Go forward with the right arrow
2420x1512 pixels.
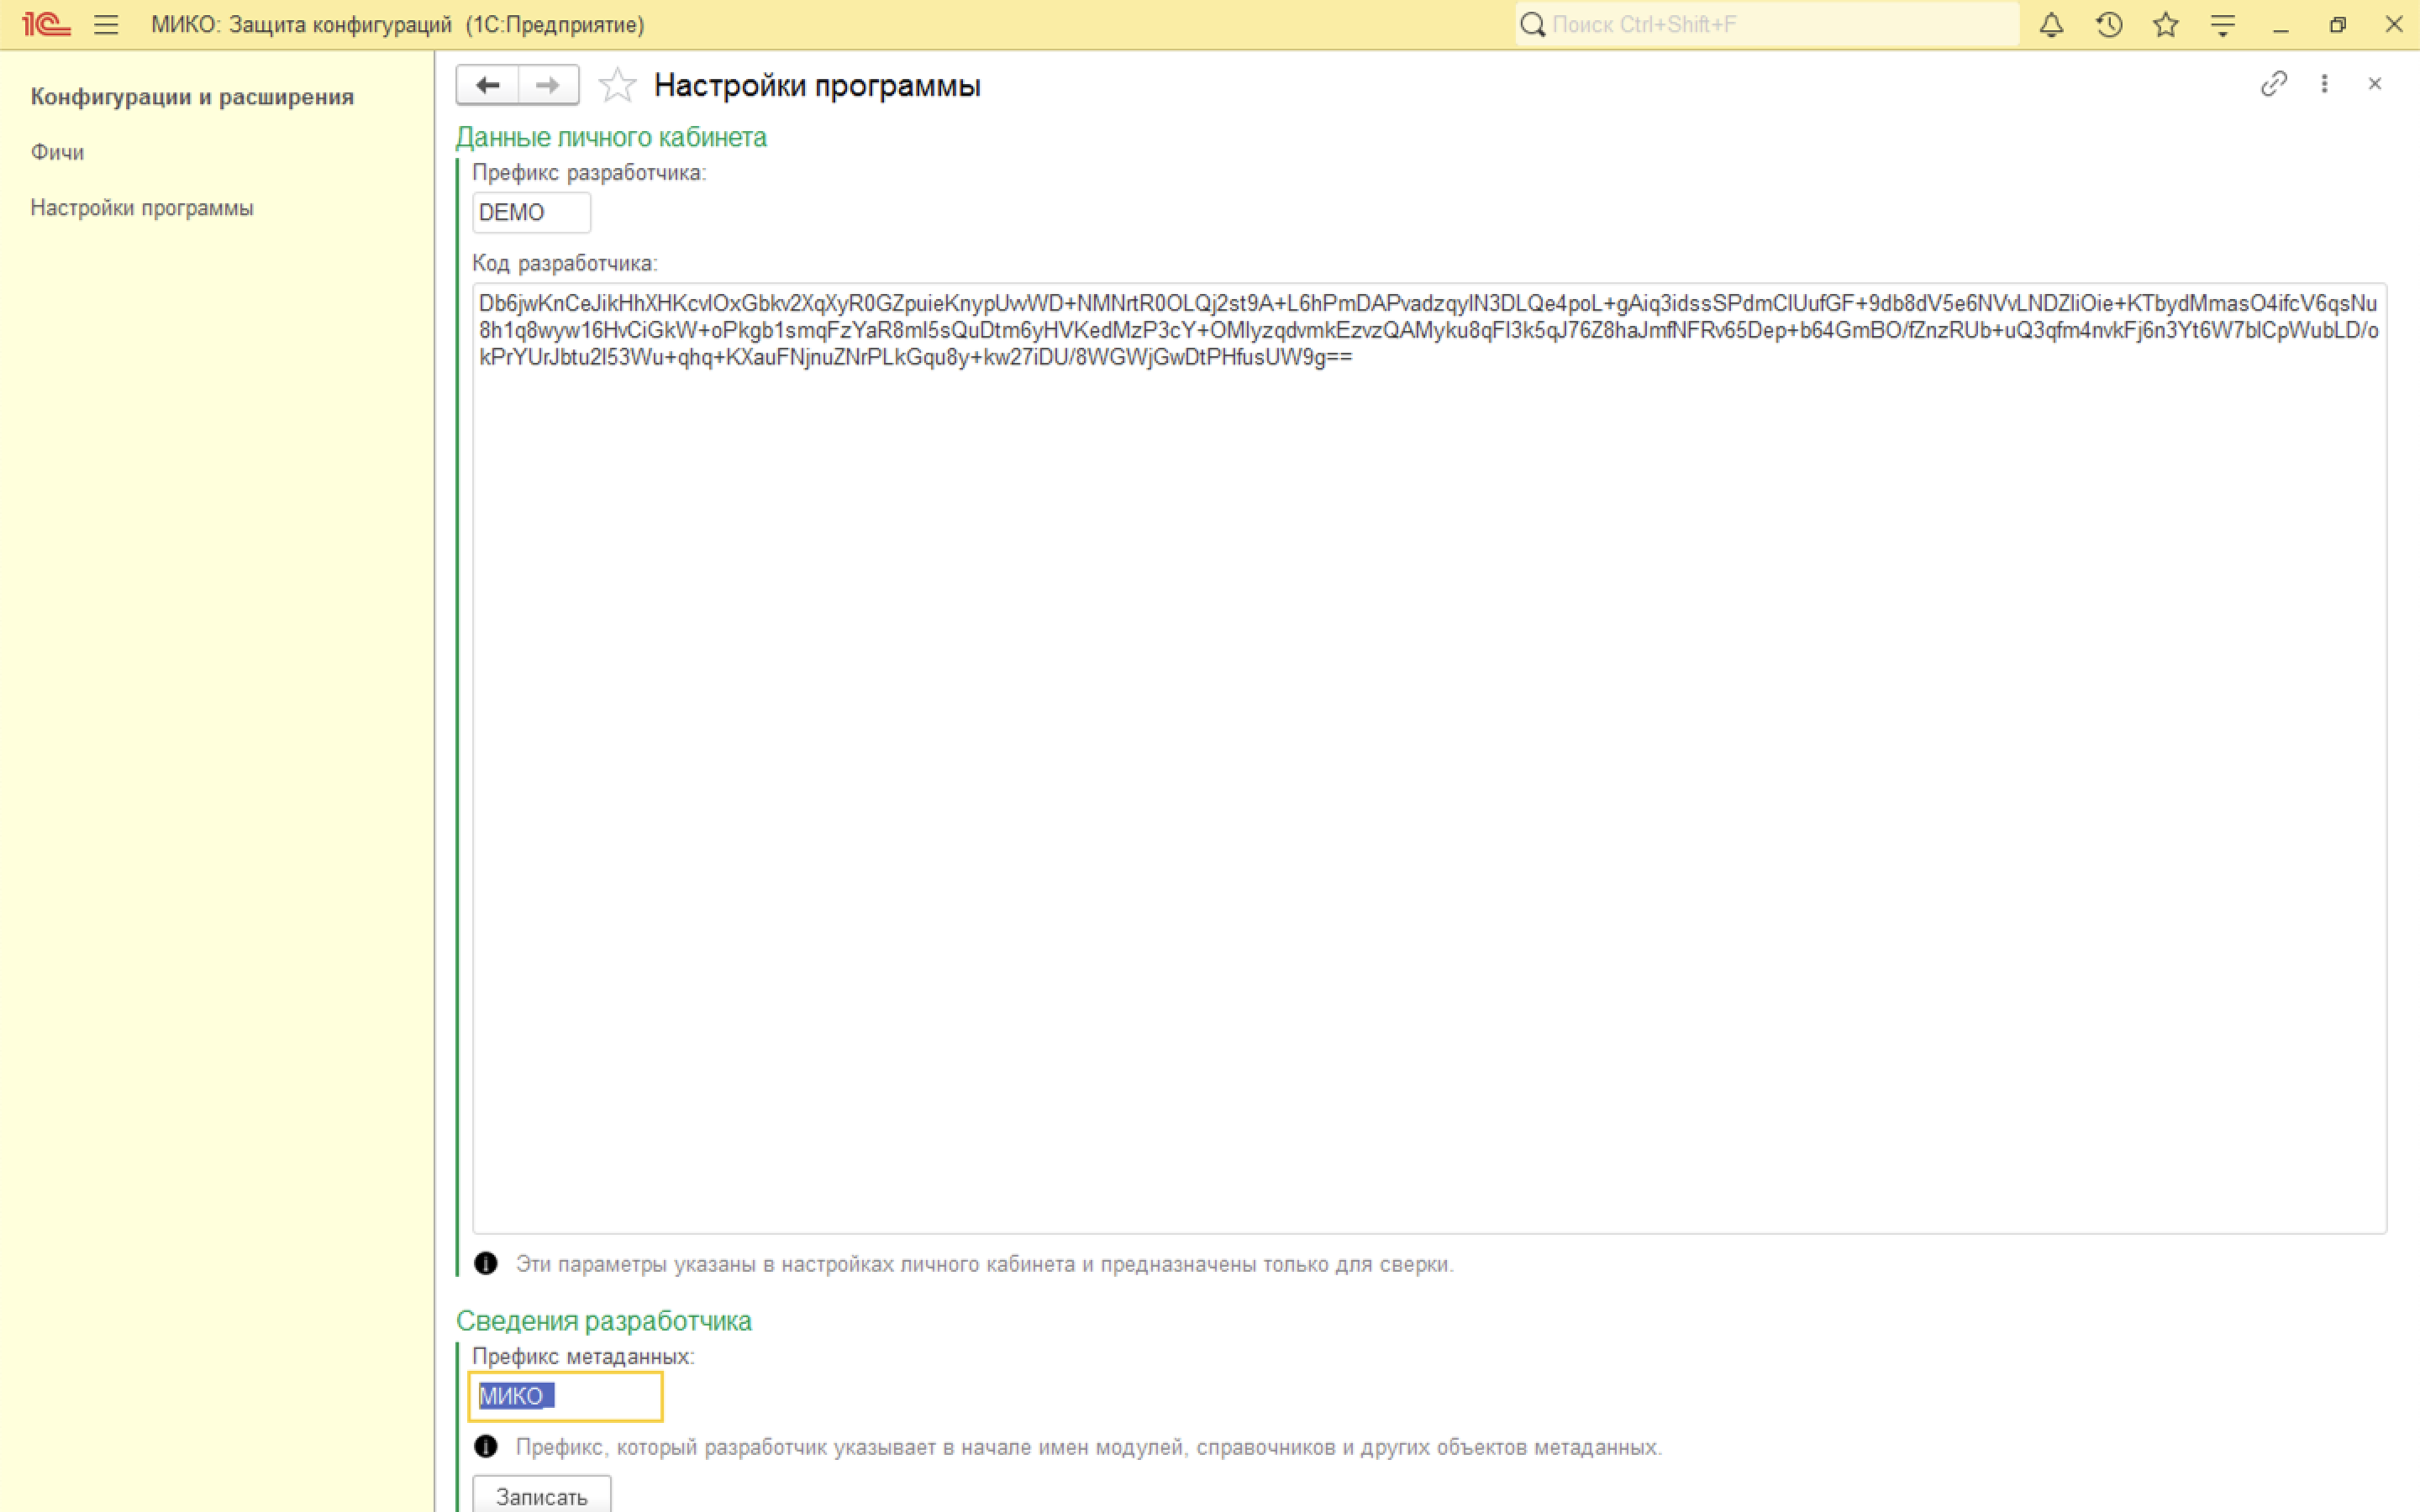(x=548, y=85)
